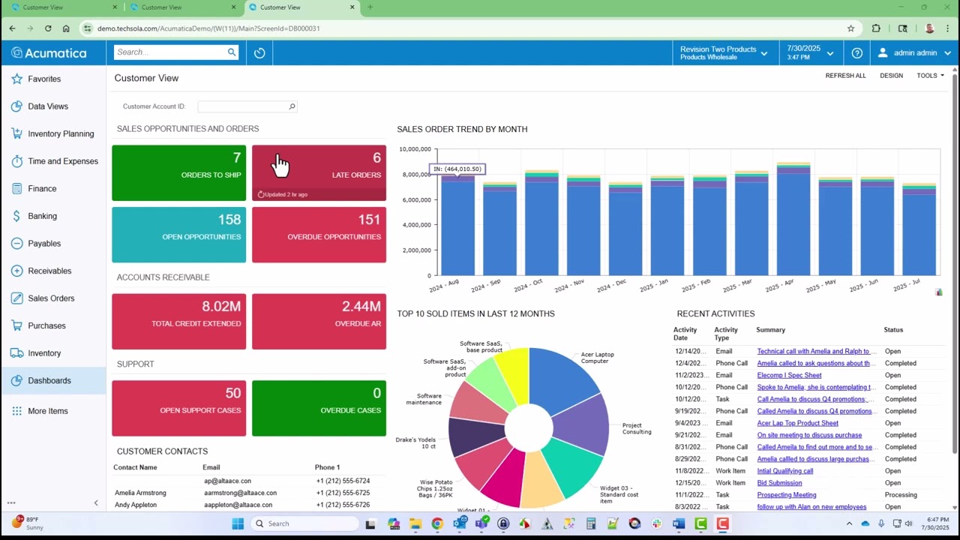Screen dimensions: 960x540
Task: Open the Customer Account ID lookup
Action: [292, 106]
